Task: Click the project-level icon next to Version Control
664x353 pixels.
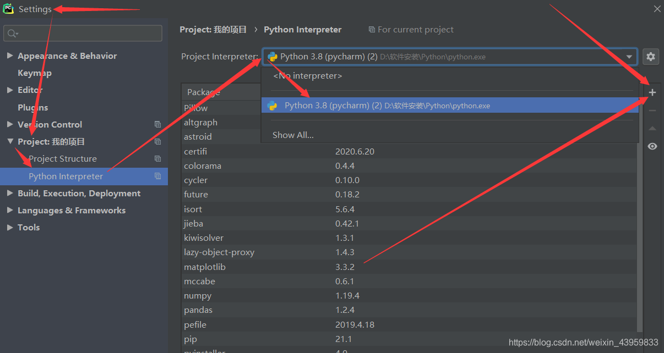Action: click(x=158, y=125)
